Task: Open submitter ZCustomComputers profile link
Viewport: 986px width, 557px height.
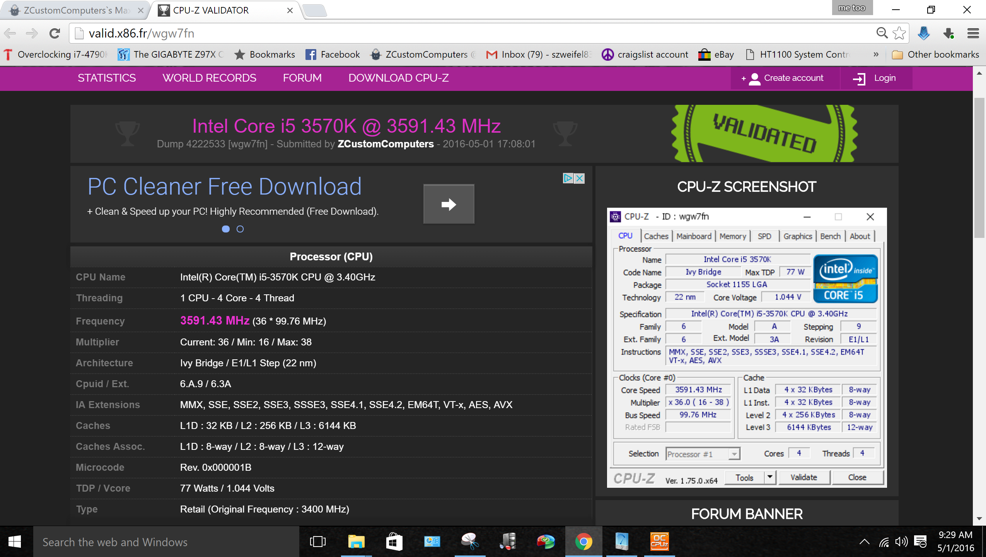Action: tap(386, 144)
